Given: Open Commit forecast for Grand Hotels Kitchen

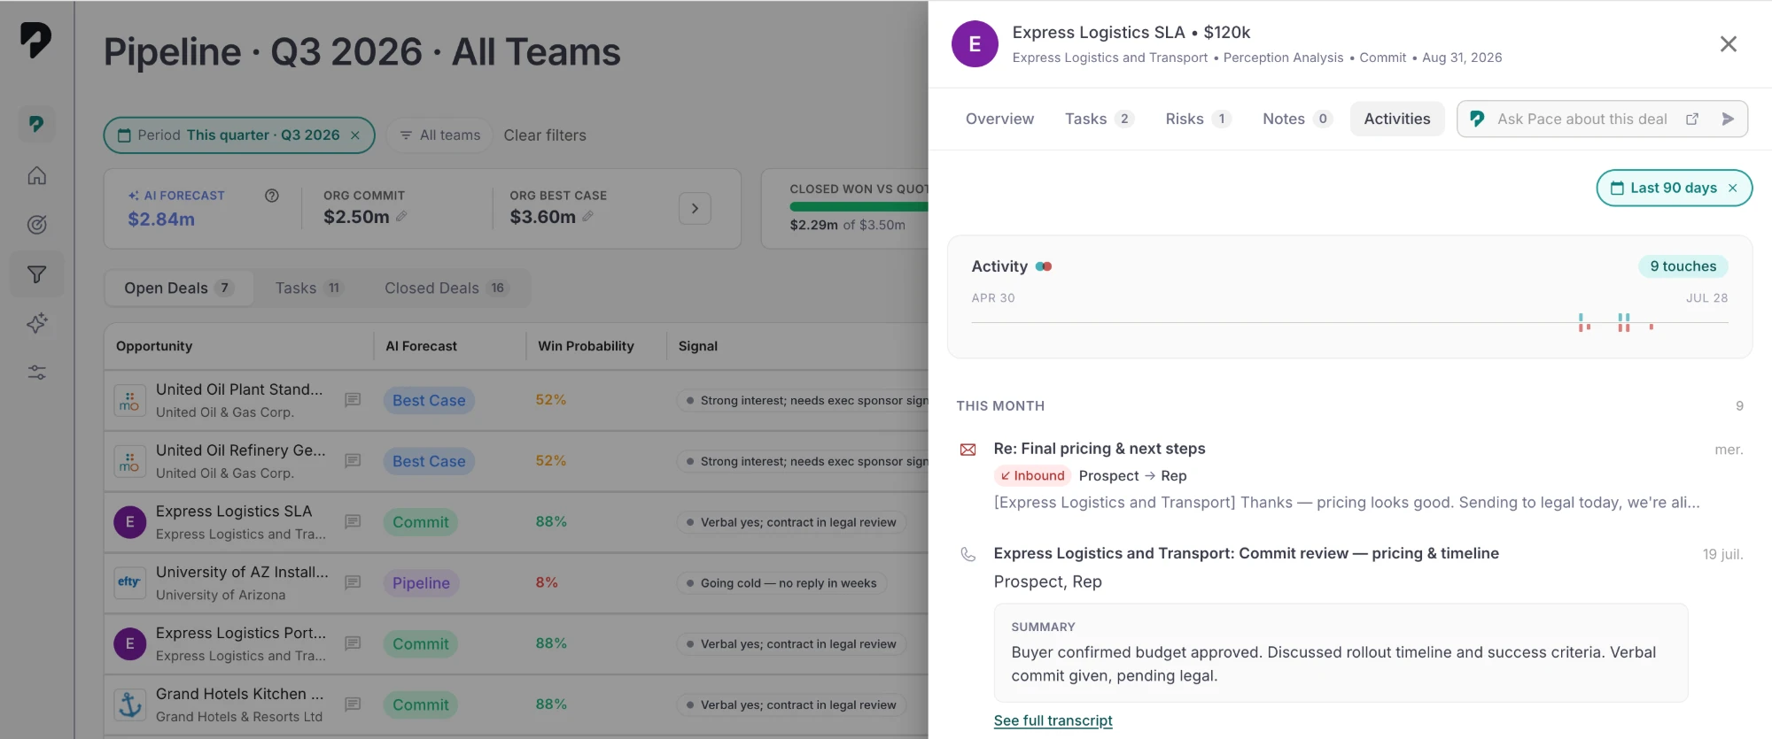Looking at the screenshot, I should (x=421, y=705).
